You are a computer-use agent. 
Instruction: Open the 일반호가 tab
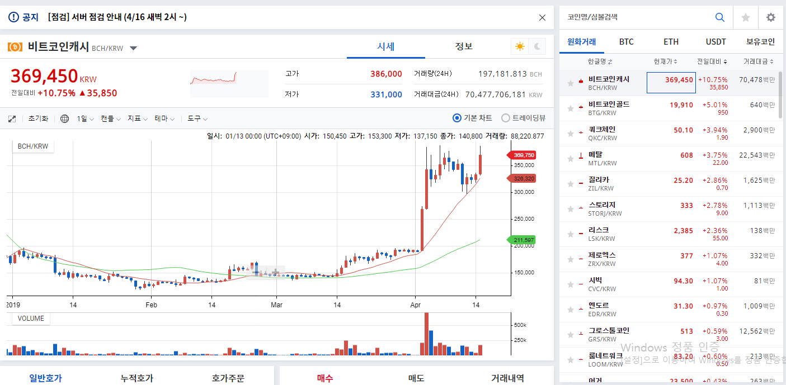point(46,378)
